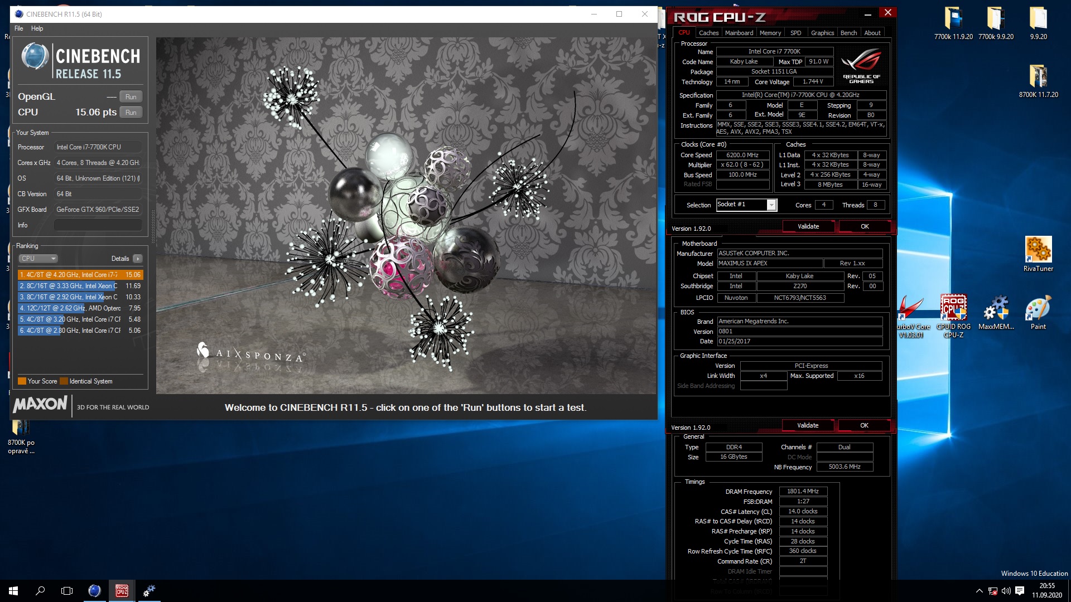Select ranking row 4 AMD Opteron 7.95
The width and height of the screenshot is (1071, 602).
coord(80,308)
